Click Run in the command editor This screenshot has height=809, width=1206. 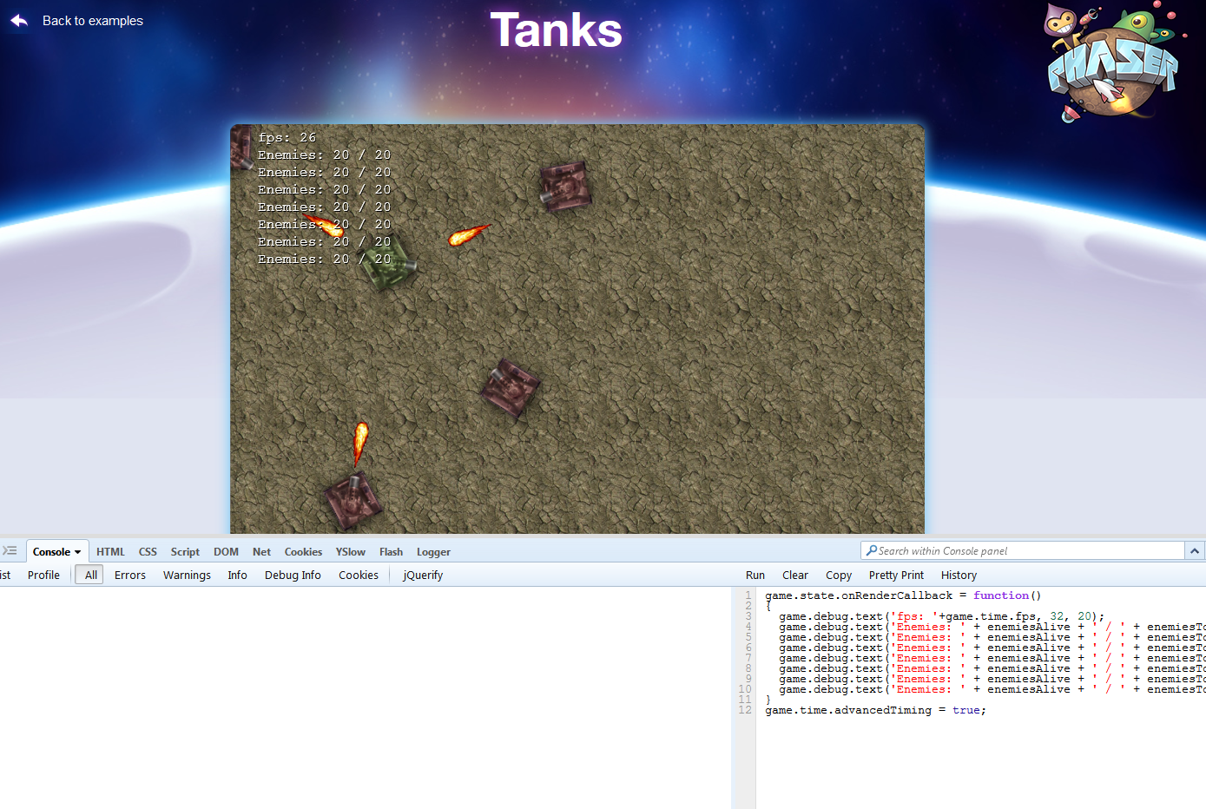coord(755,576)
